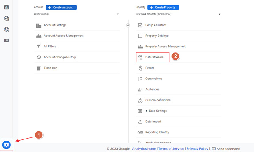Open the account dropdown for kenny gichuki
The height and width of the screenshot is (152, 254).
77,14
